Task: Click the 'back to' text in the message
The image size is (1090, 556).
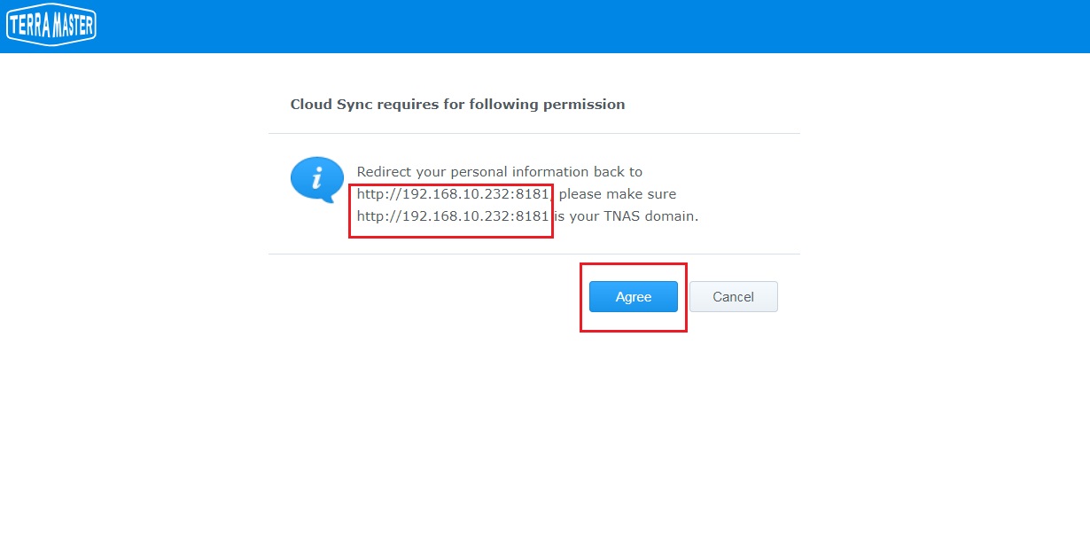Action: [619, 172]
